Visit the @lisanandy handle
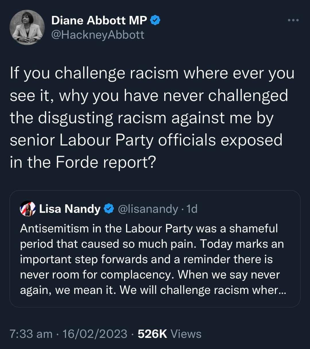The image size is (310, 349). [148, 209]
